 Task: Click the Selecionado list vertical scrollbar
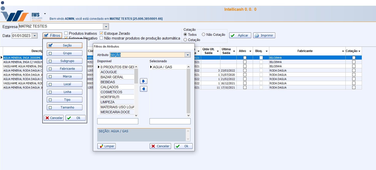(189, 91)
